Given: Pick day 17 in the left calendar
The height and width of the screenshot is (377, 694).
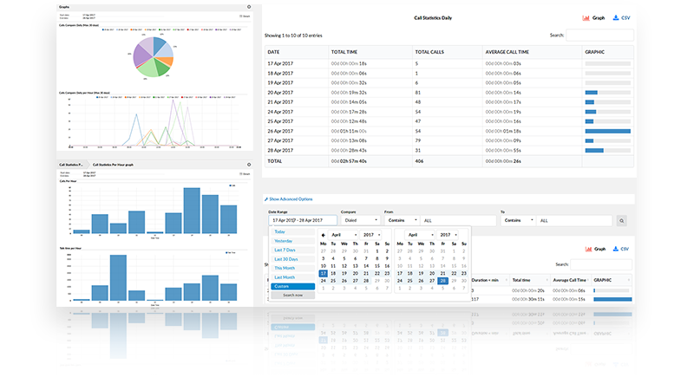Looking at the screenshot, I should [x=323, y=274].
